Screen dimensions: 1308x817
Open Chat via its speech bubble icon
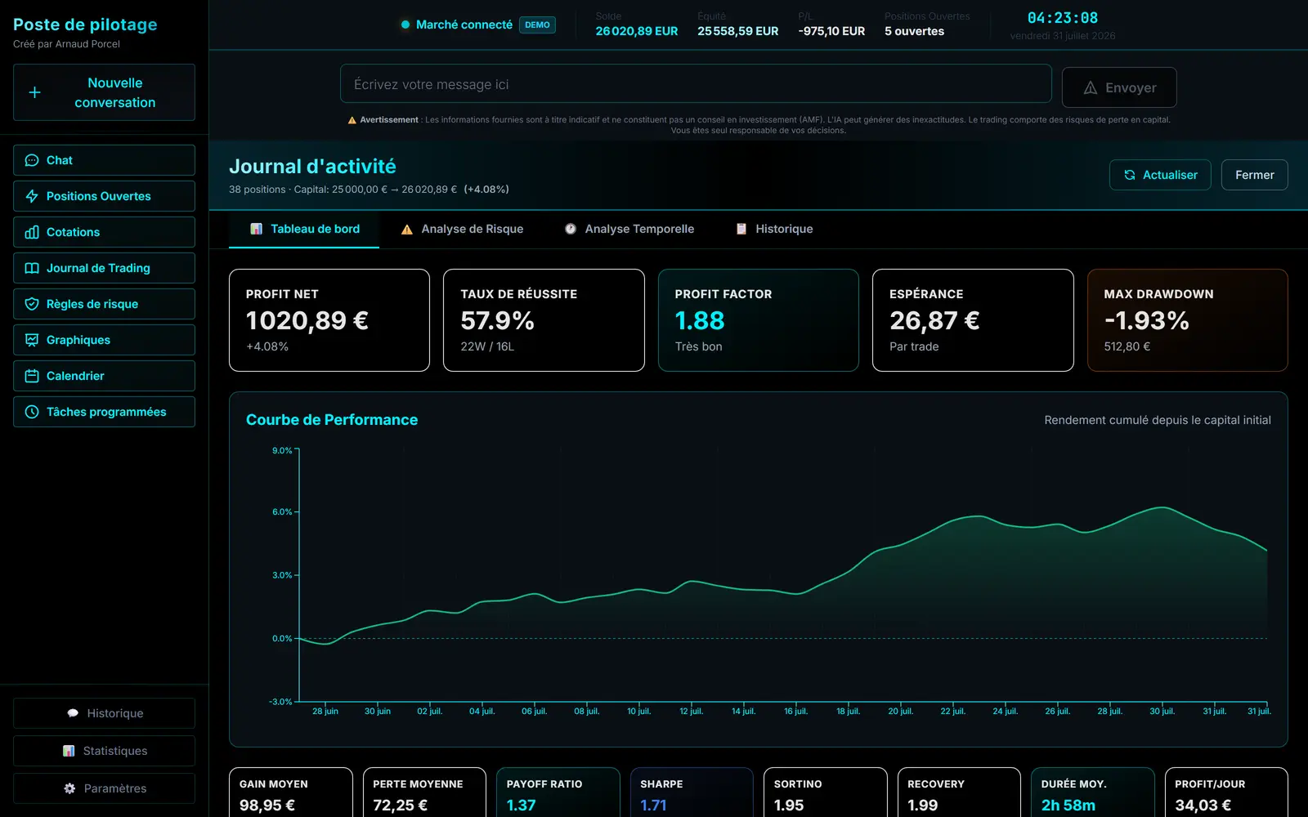tap(32, 160)
